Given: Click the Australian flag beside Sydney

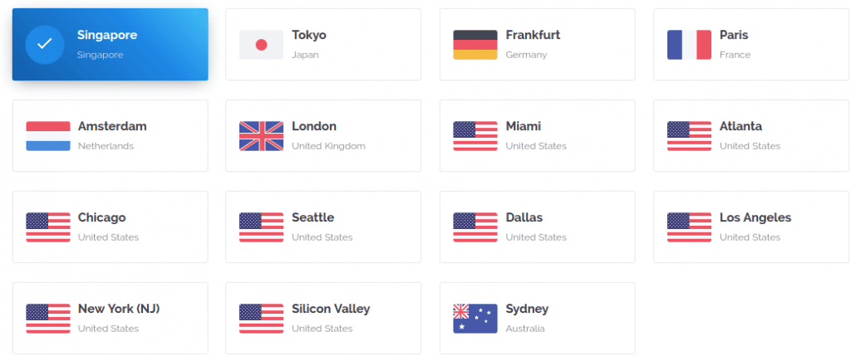Looking at the screenshot, I should (475, 319).
